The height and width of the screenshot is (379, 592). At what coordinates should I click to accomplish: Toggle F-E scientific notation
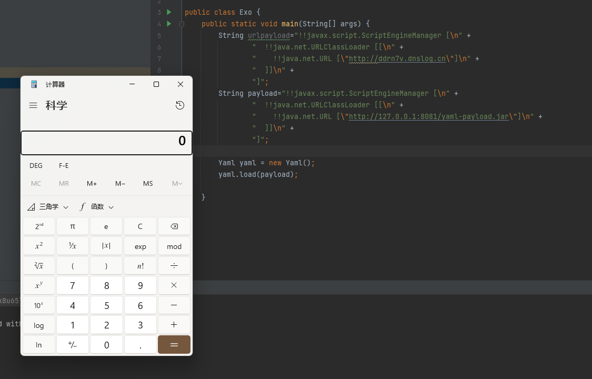(64, 166)
